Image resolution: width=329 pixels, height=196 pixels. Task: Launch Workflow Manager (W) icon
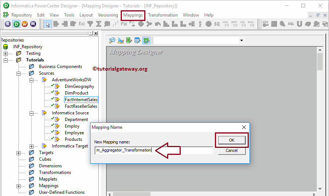(x=25, y=24)
